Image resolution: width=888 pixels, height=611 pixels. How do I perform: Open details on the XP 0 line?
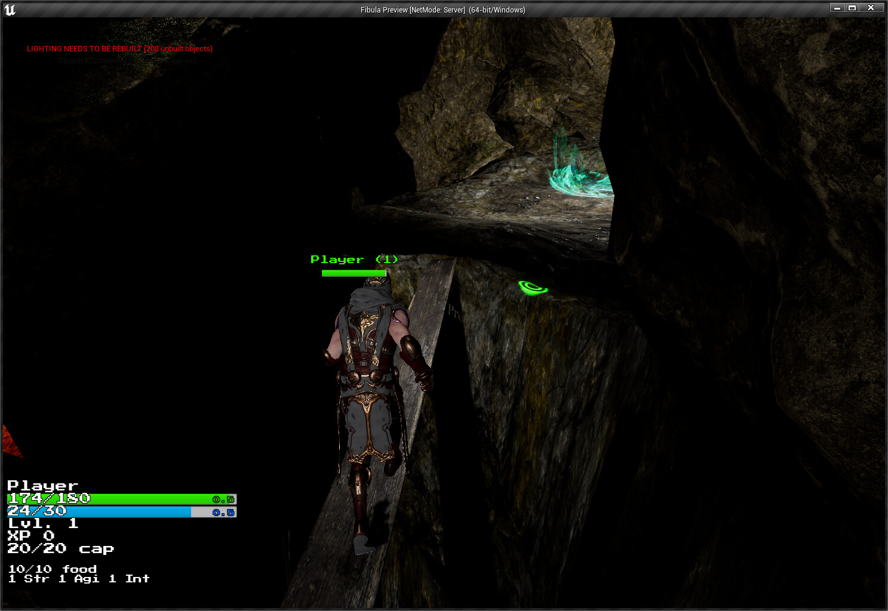coord(30,535)
